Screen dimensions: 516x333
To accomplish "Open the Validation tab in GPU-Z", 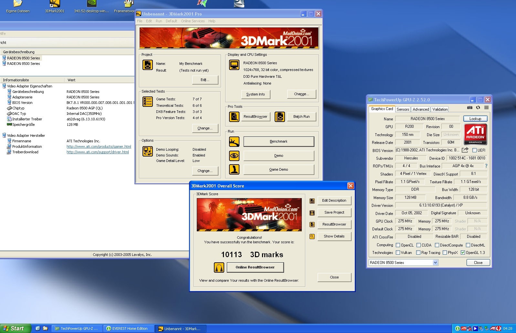I will 440,109.
